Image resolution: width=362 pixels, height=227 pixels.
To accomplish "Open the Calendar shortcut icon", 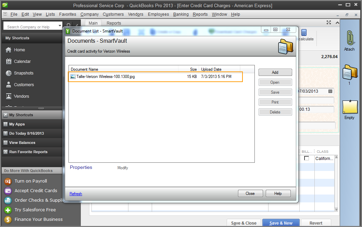I will [9, 61].
